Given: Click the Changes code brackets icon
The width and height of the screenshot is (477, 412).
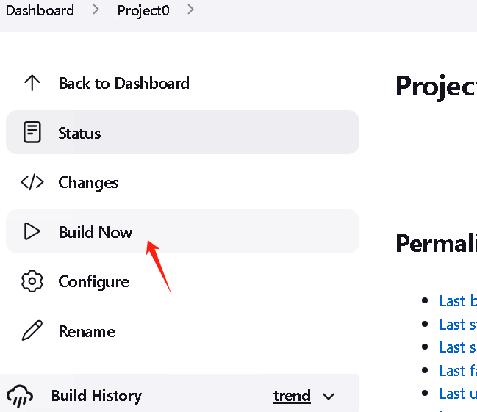Looking at the screenshot, I should point(32,182).
